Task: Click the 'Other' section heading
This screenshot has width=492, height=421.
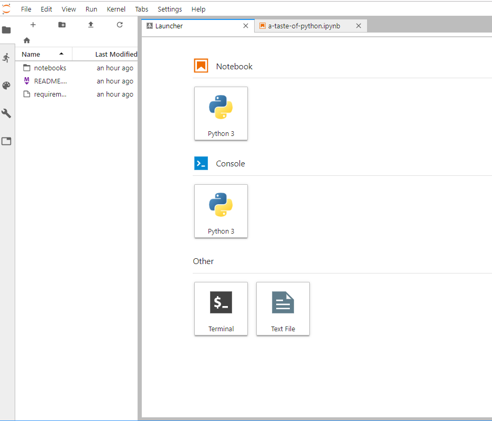Action: tap(203, 261)
